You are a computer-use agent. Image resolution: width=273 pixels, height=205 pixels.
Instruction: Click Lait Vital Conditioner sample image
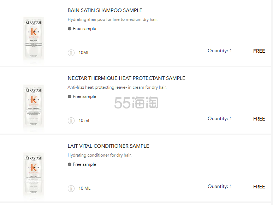coord(34,174)
